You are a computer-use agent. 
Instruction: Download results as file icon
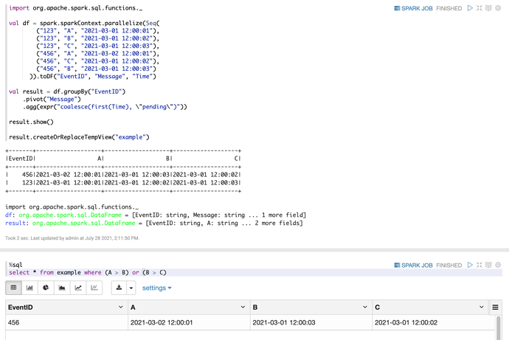tap(119, 288)
